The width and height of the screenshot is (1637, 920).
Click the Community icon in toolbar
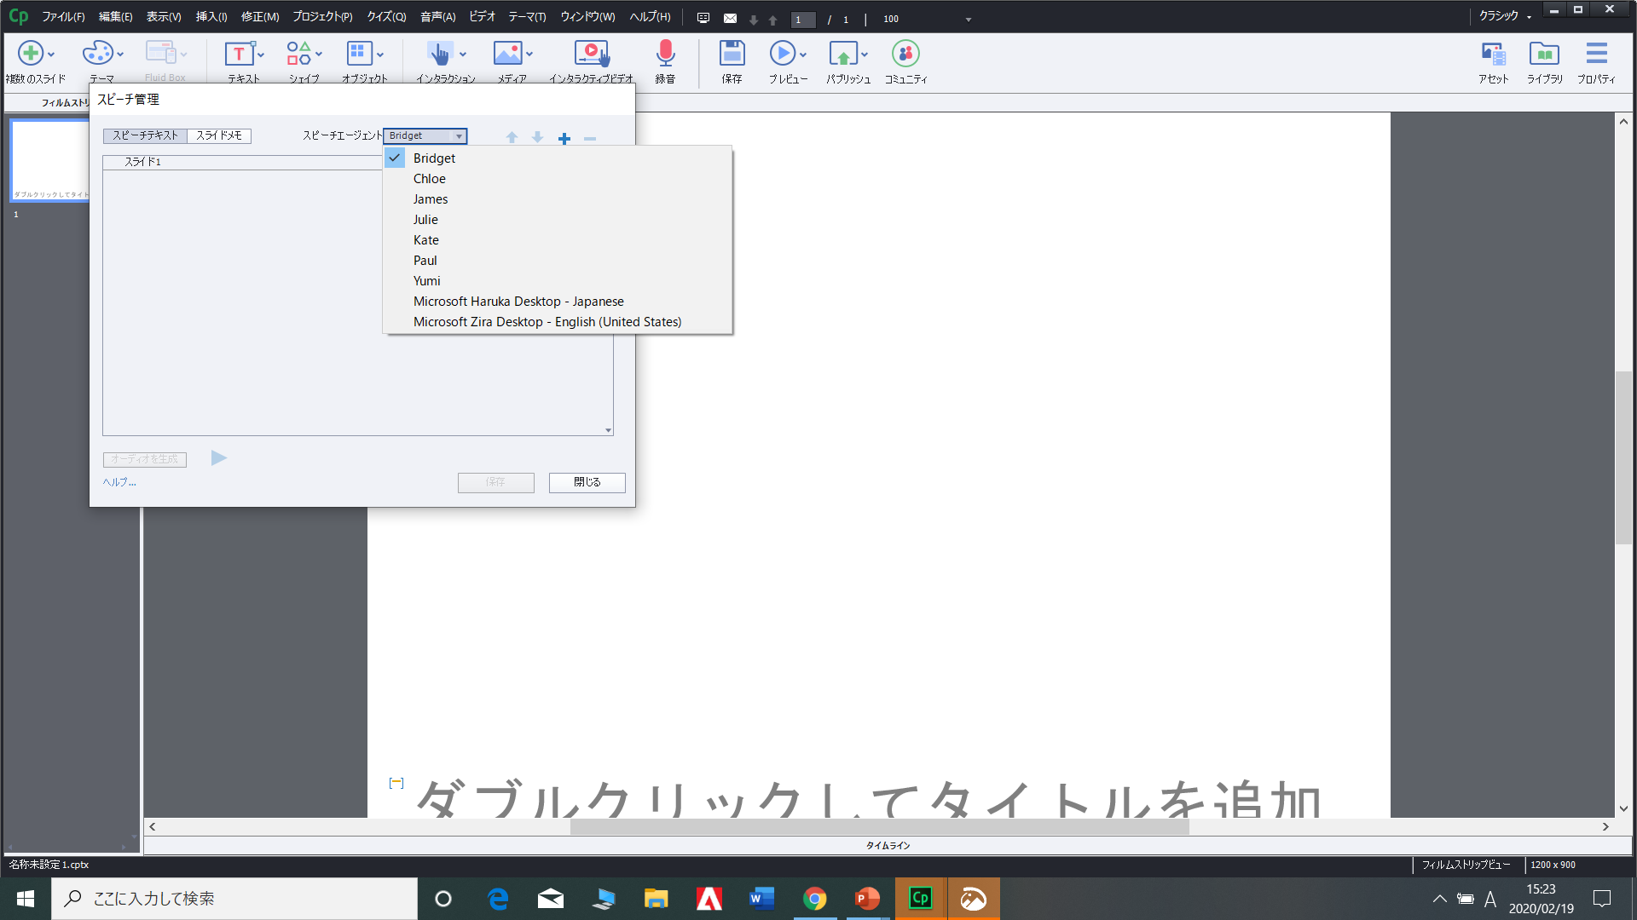pos(905,55)
